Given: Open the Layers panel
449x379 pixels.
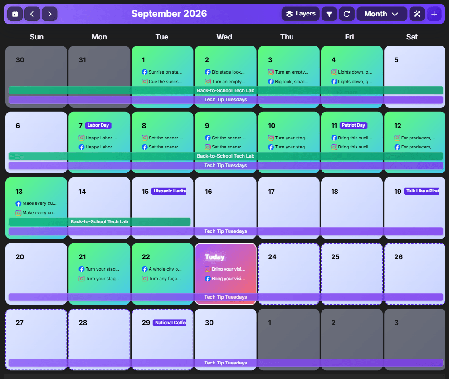Looking at the screenshot, I should click(x=301, y=14).
